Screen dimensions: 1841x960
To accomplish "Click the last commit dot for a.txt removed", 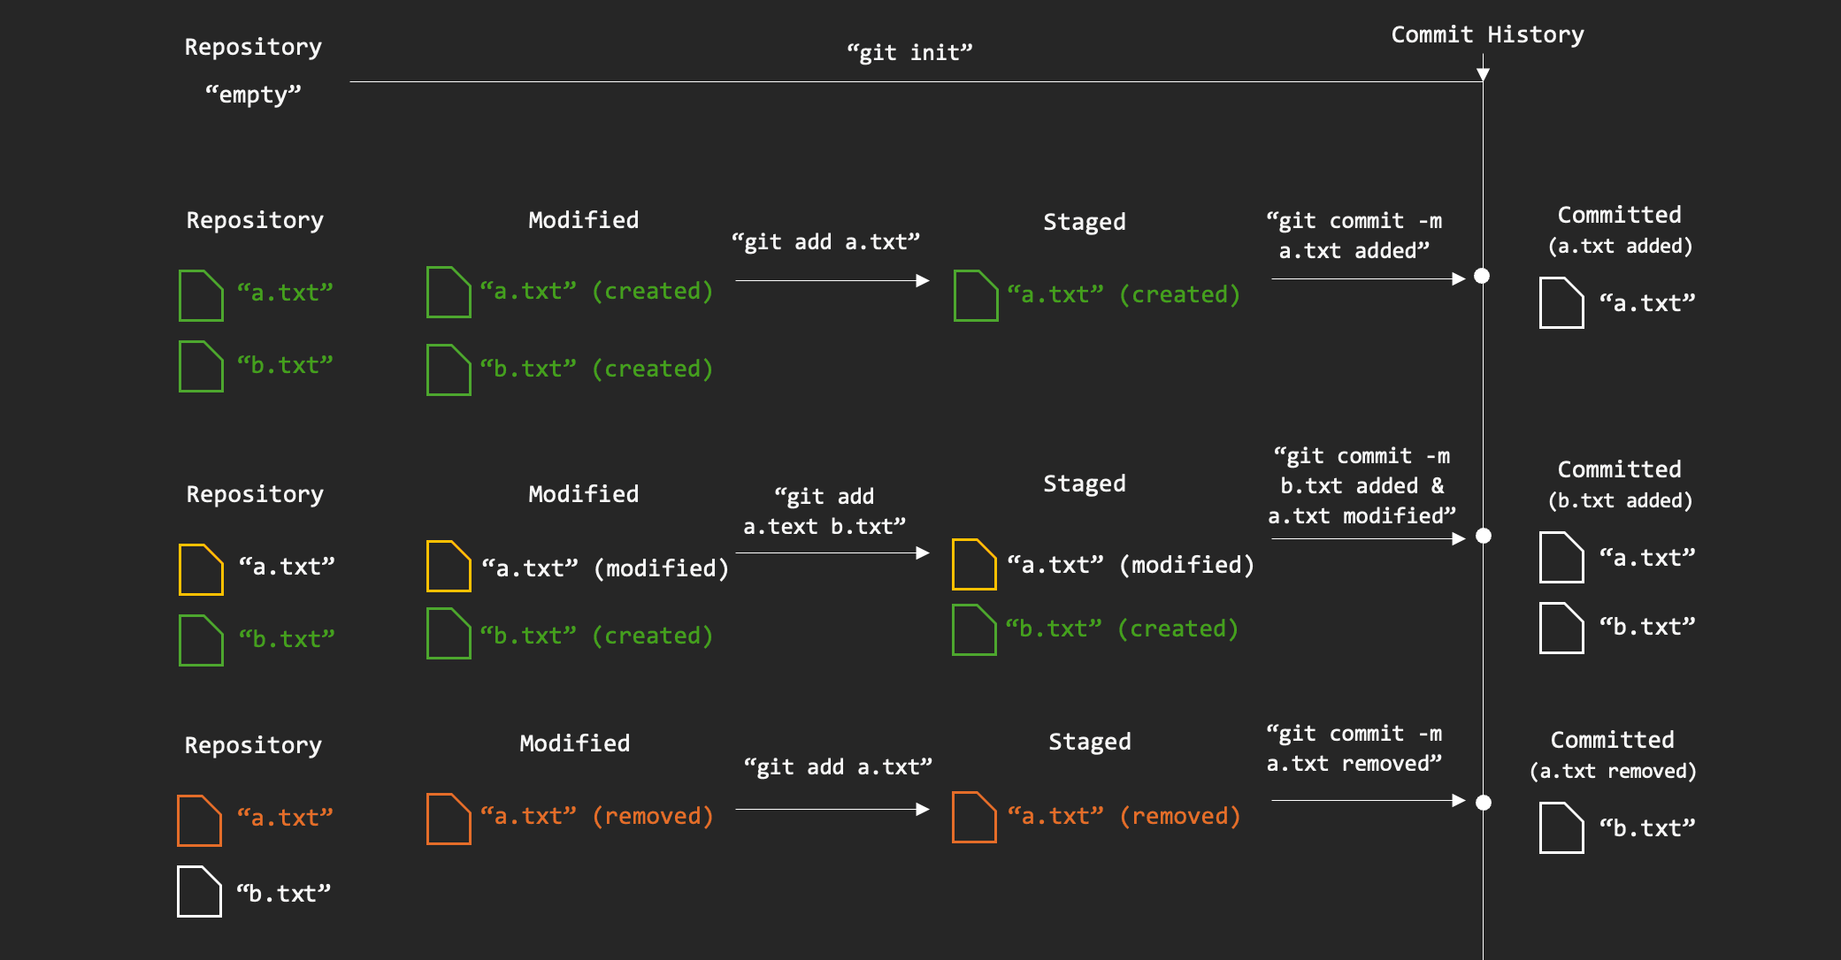I will point(1484,803).
